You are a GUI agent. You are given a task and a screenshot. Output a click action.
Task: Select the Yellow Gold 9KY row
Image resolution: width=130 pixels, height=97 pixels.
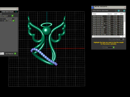[108, 16]
